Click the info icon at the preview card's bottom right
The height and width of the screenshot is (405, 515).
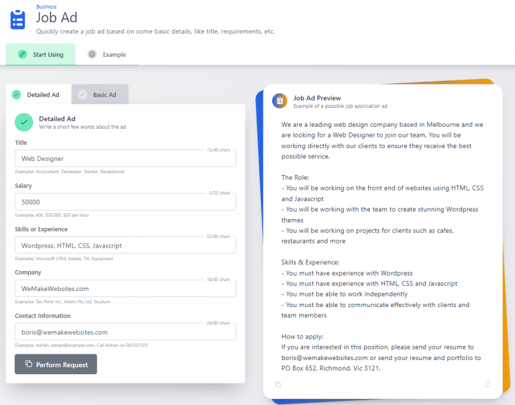488,384
